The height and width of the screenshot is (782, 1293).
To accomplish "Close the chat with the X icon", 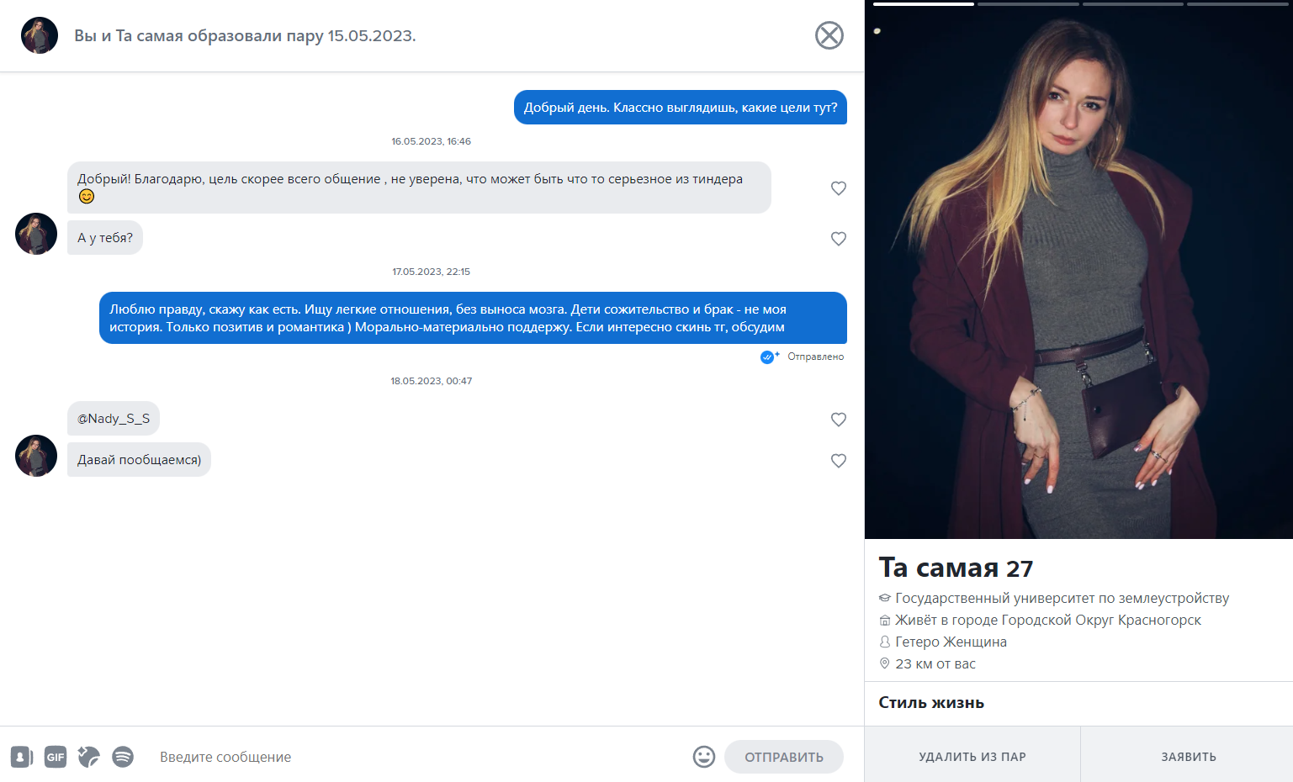I will 829,35.
